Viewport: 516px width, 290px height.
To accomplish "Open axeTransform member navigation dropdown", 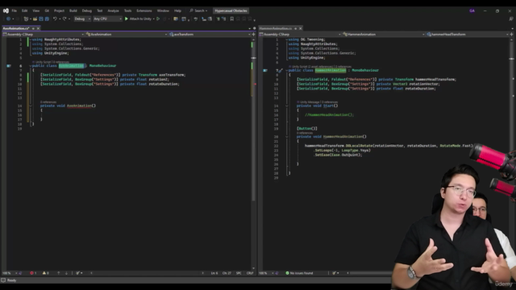I will [x=210, y=34].
